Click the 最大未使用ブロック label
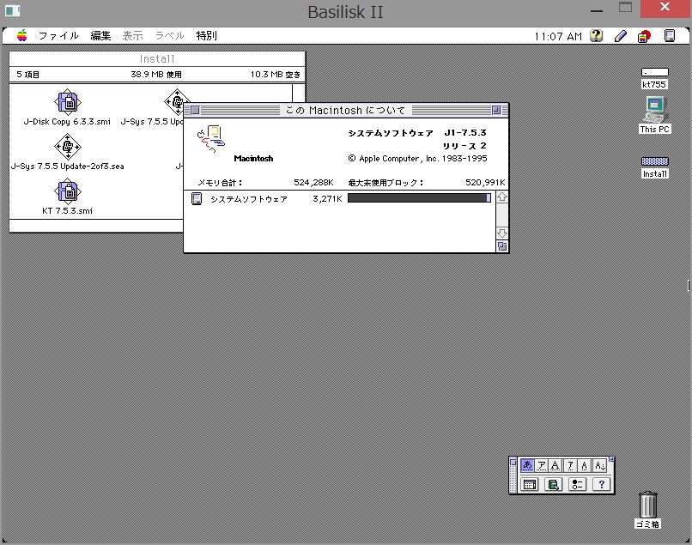The height and width of the screenshot is (545, 692). (x=385, y=183)
